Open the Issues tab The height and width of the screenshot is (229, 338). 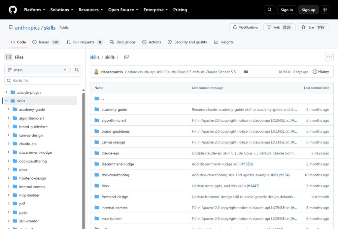(x=46, y=42)
